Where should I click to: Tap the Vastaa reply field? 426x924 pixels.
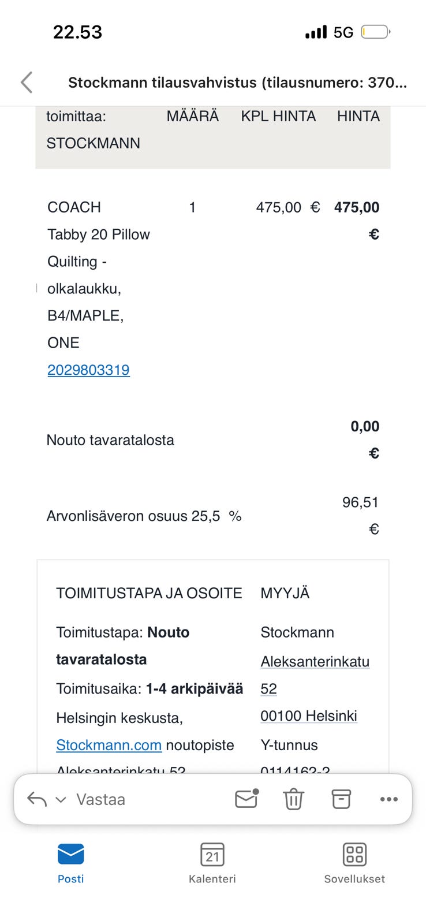pyautogui.click(x=101, y=799)
